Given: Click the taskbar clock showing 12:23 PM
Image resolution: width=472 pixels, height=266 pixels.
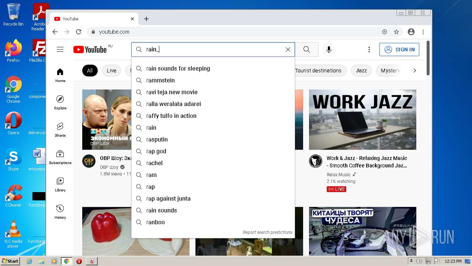Looking at the screenshot, I should click(453, 261).
